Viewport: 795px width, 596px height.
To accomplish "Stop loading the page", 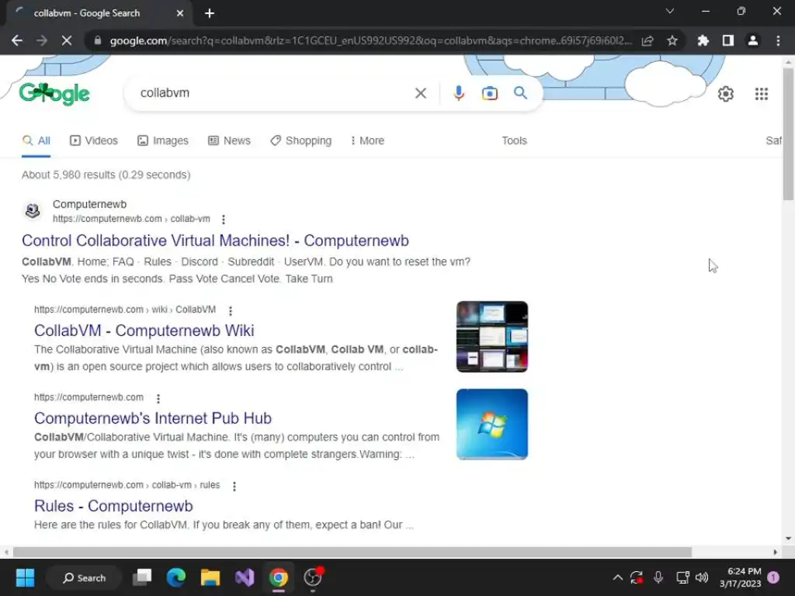I will [67, 40].
